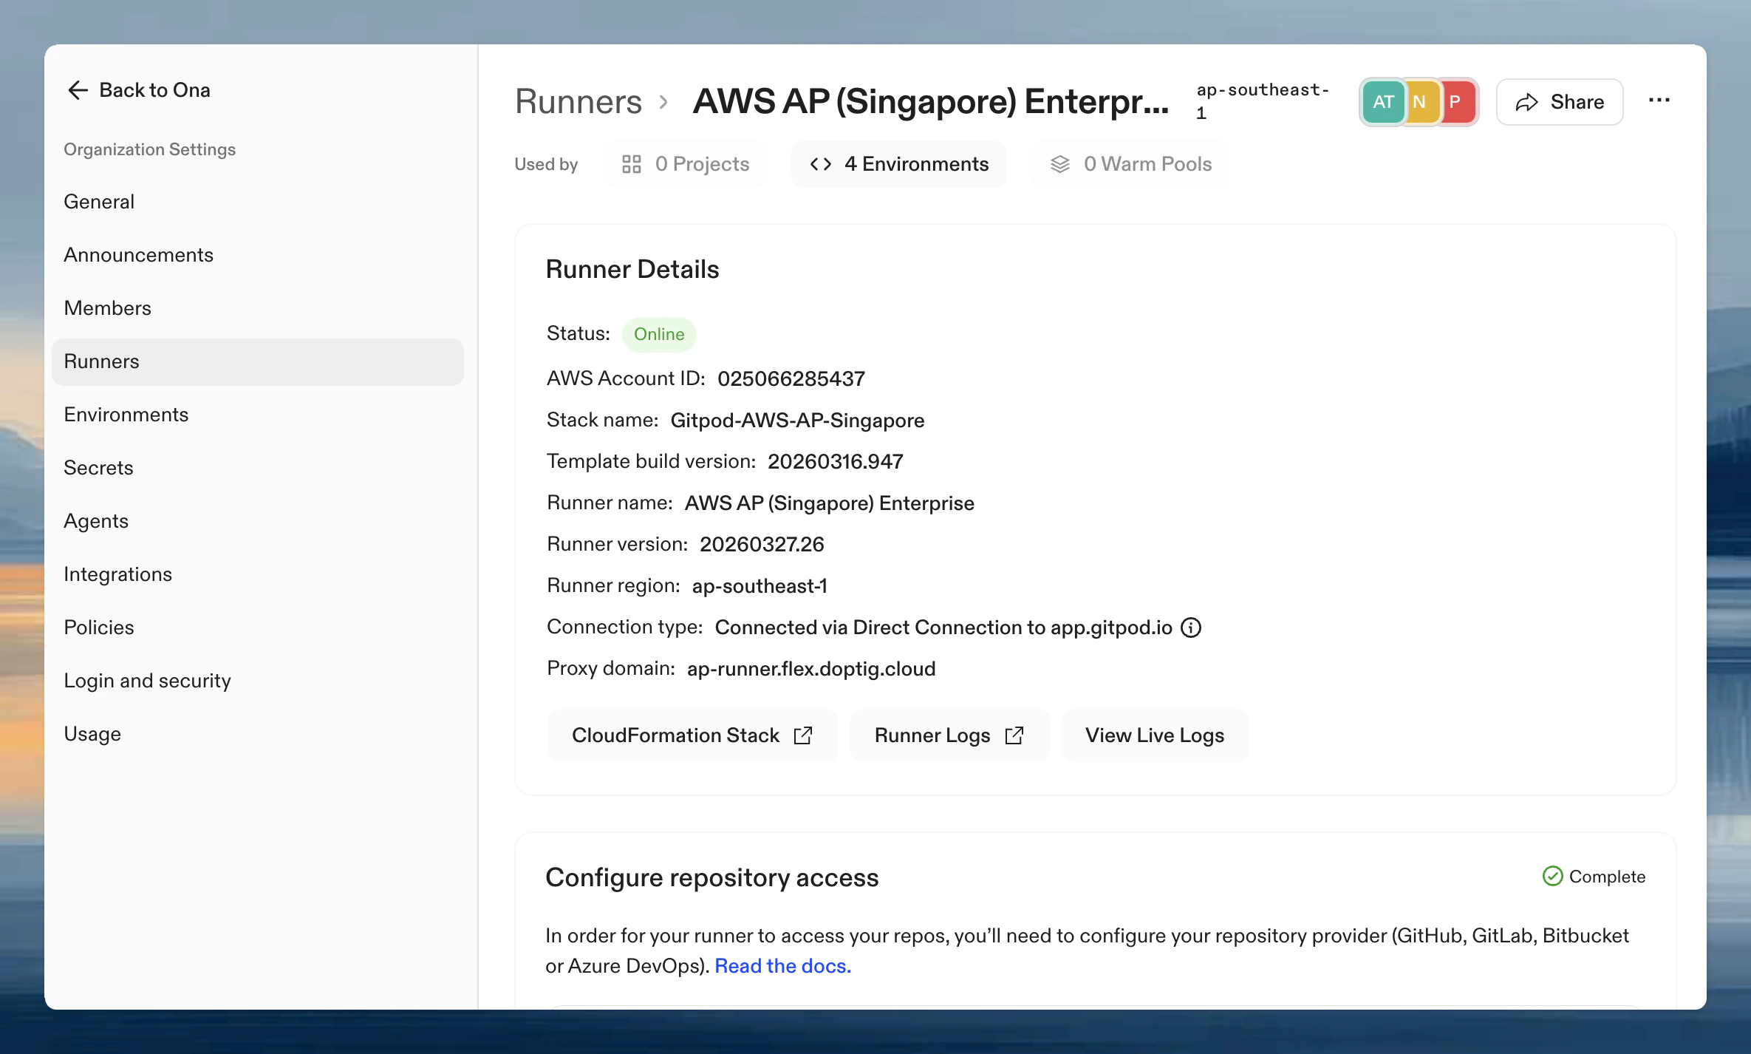
Task: Click the Share button
Action: pyautogui.click(x=1560, y=102)
